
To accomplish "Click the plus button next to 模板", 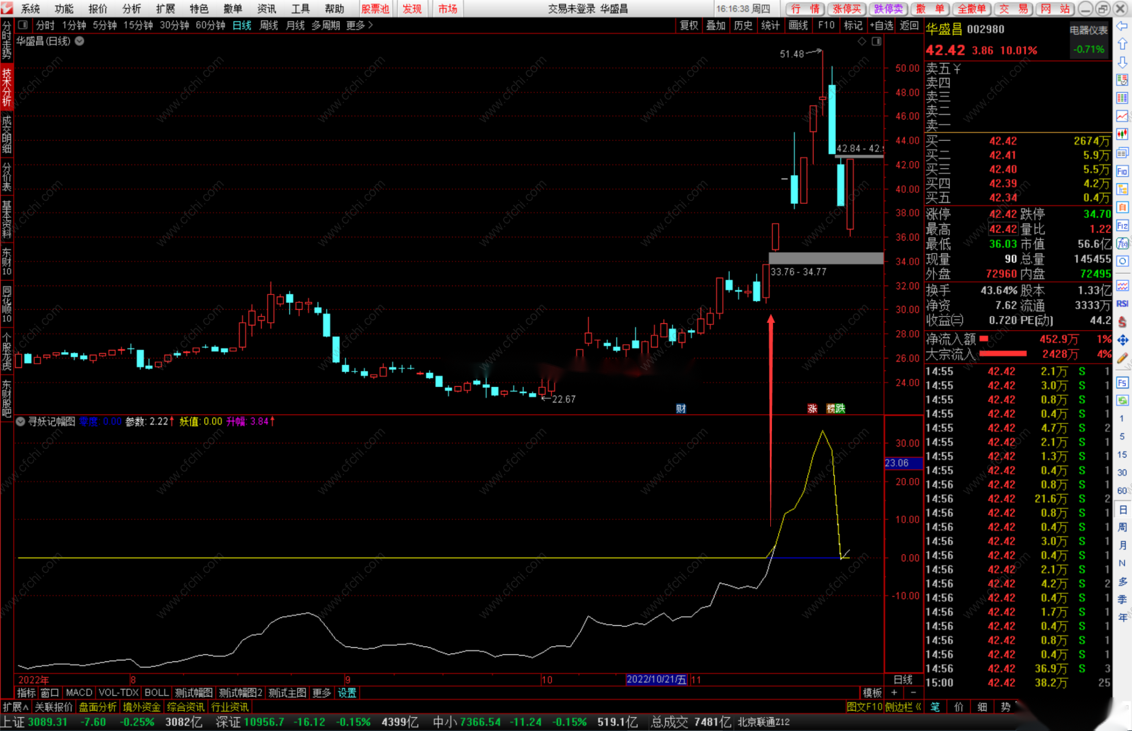I will pos(894,692).
